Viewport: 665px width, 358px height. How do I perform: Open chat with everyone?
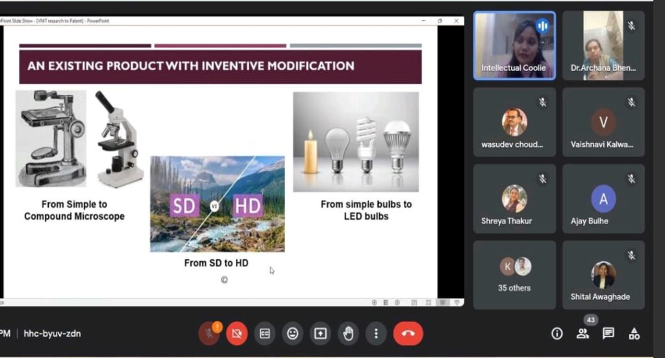pos(609,334)
